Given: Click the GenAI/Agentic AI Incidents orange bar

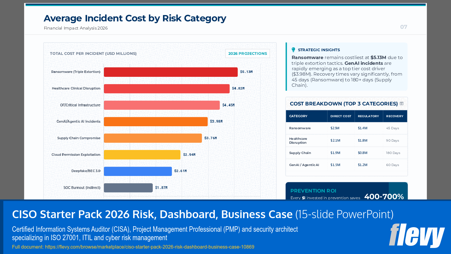Looking at the screenshot, I should point(155,121).
